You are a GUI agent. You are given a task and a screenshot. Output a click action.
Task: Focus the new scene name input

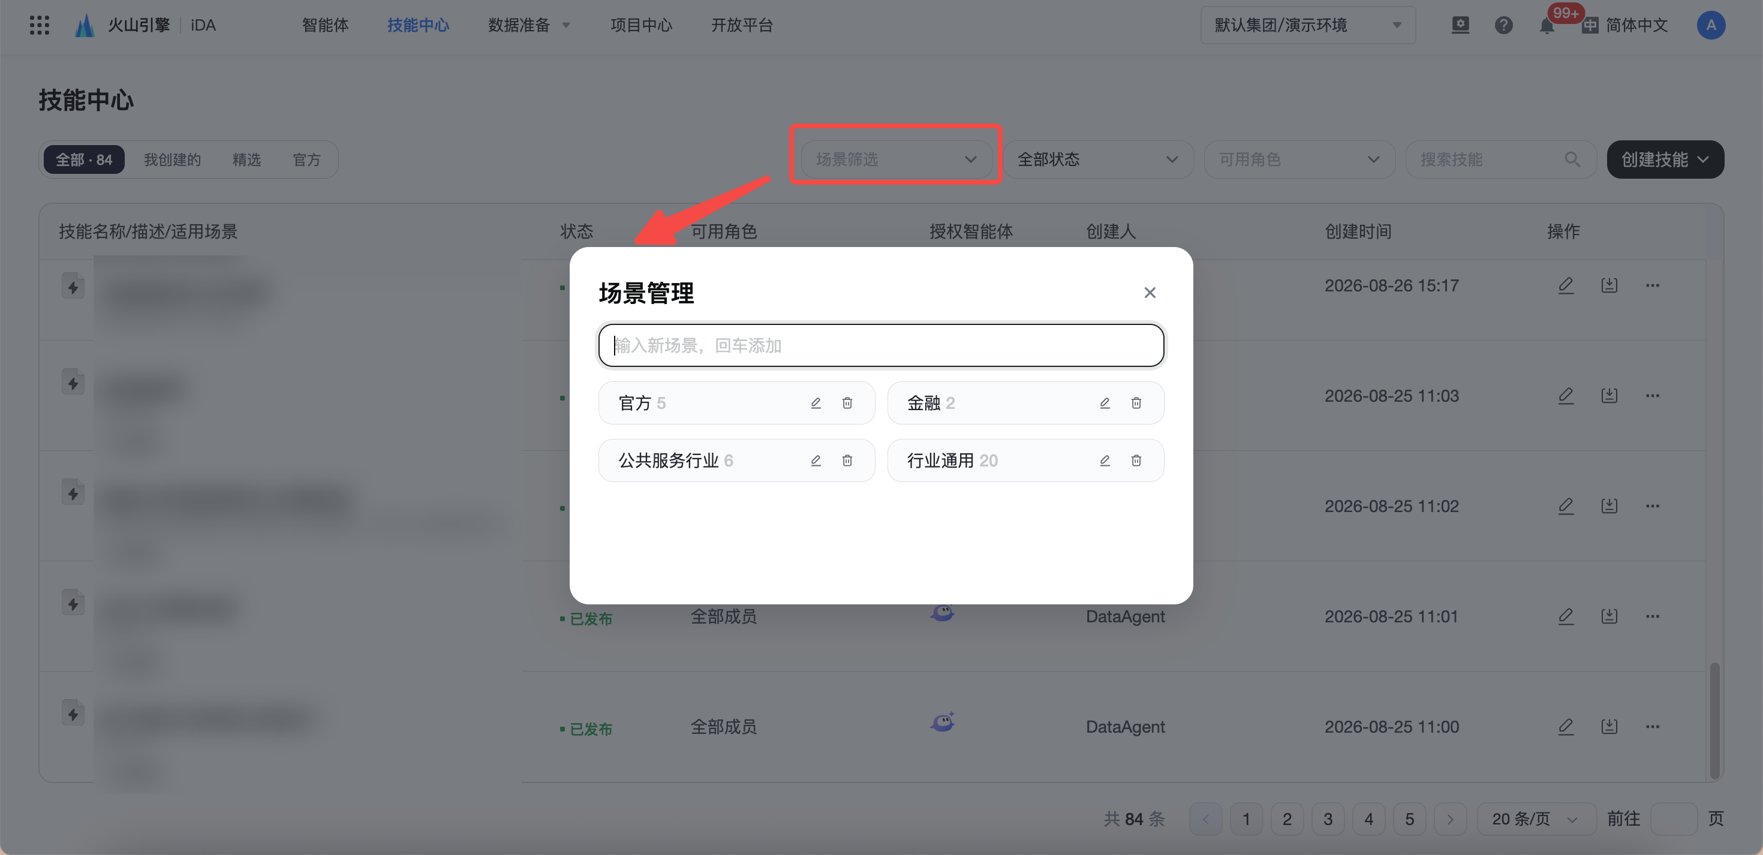pos(881,346)
